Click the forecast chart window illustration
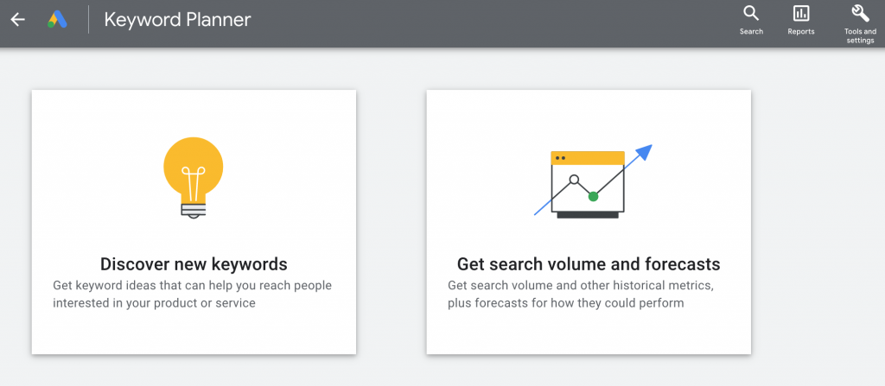The width and height of the screenshot is (885, 386). pyautogui.click(x=588, y=186)
